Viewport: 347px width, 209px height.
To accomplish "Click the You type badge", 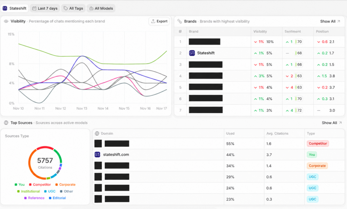I will (x=312, y=155).
